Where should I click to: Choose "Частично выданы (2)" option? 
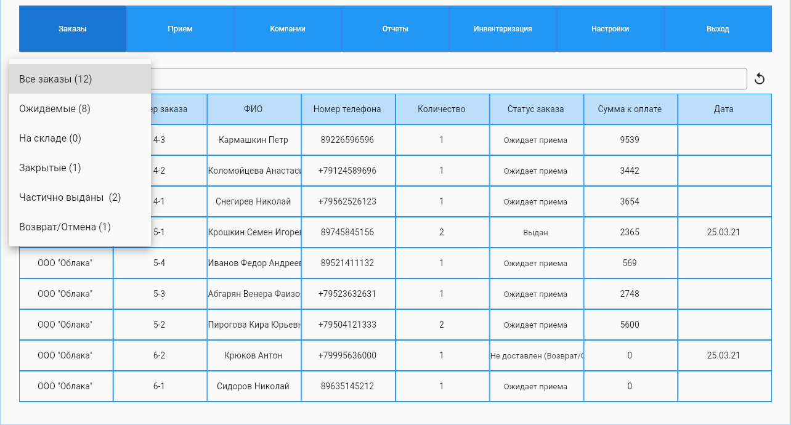point(80,197)
